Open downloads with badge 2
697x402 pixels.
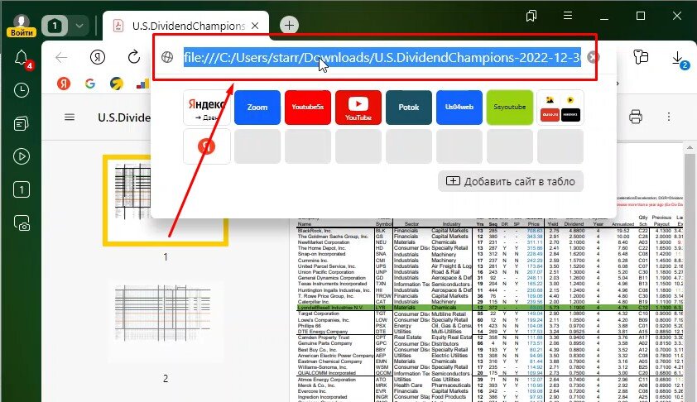point(680,60)
